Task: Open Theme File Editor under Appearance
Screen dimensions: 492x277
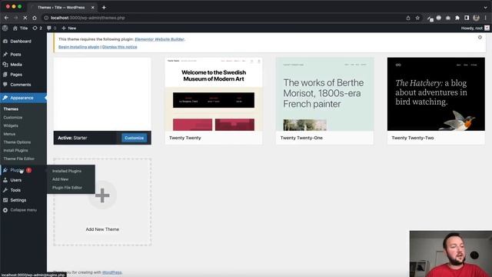Action: (18, 159)
